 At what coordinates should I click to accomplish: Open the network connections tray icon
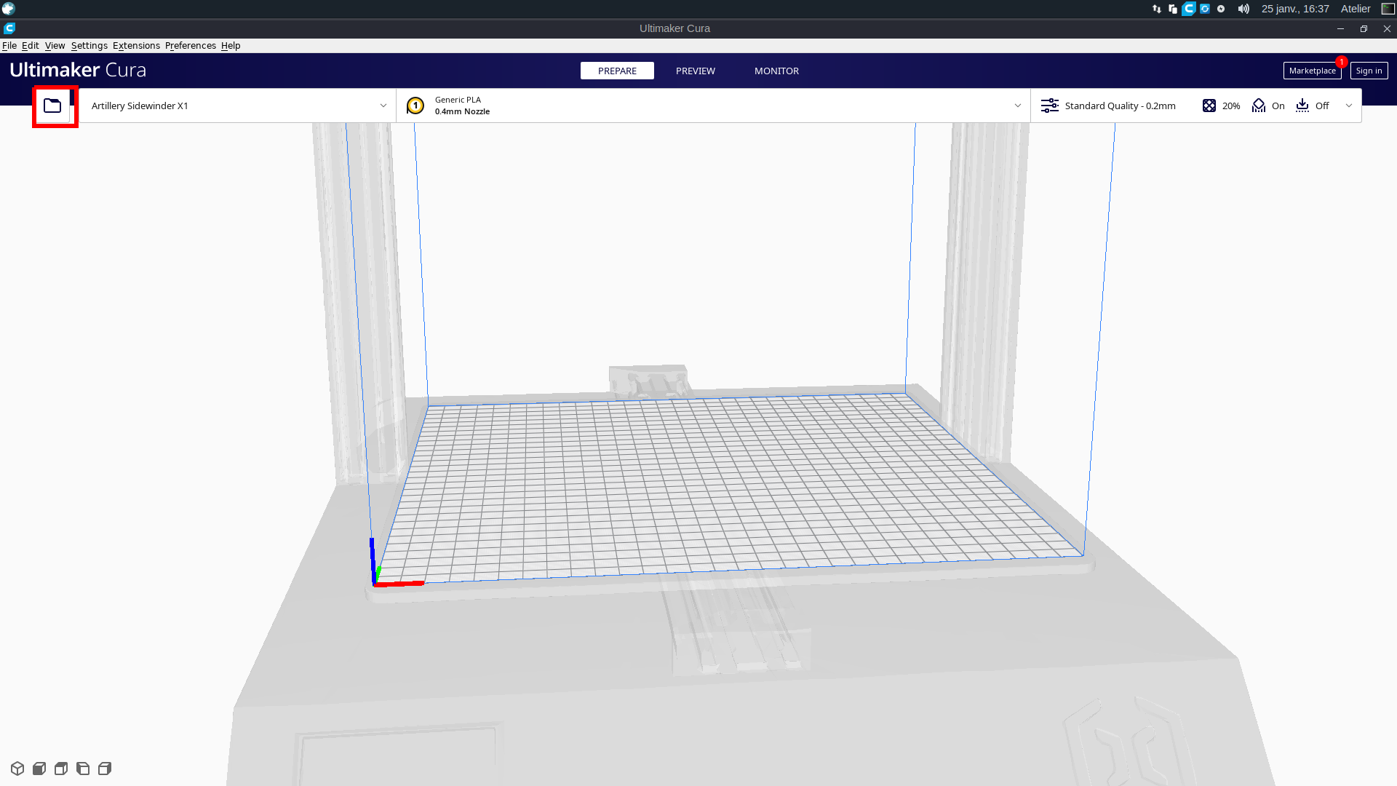pyautogui.click(x=1157, y=9)
